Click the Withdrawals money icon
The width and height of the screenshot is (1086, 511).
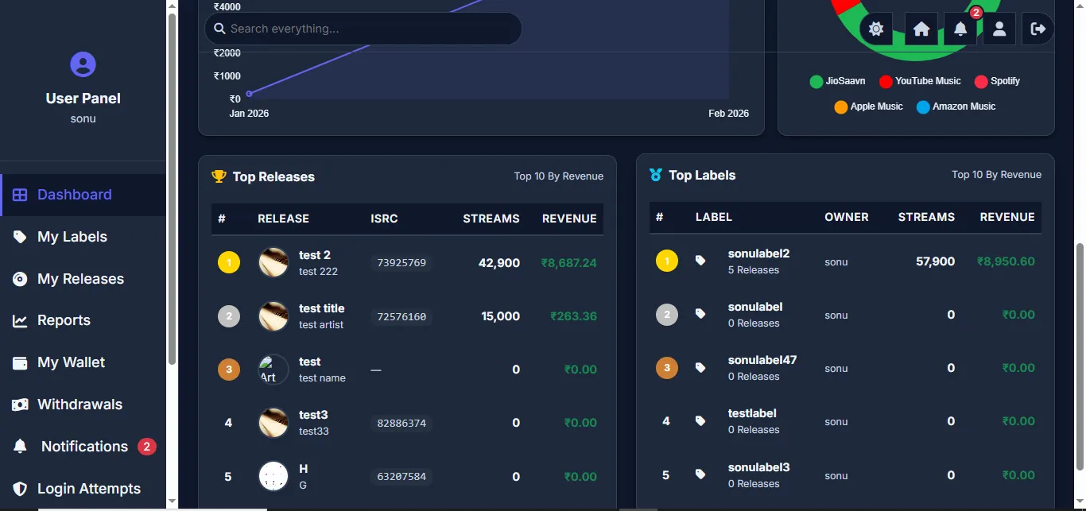click(x=20, y=405)
